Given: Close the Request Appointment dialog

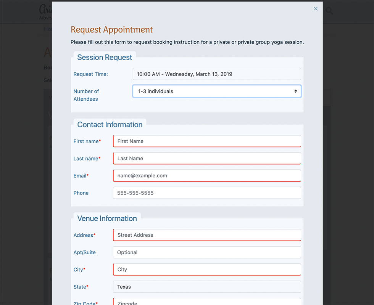Looking at the screenshot, I should coord(316,9).
